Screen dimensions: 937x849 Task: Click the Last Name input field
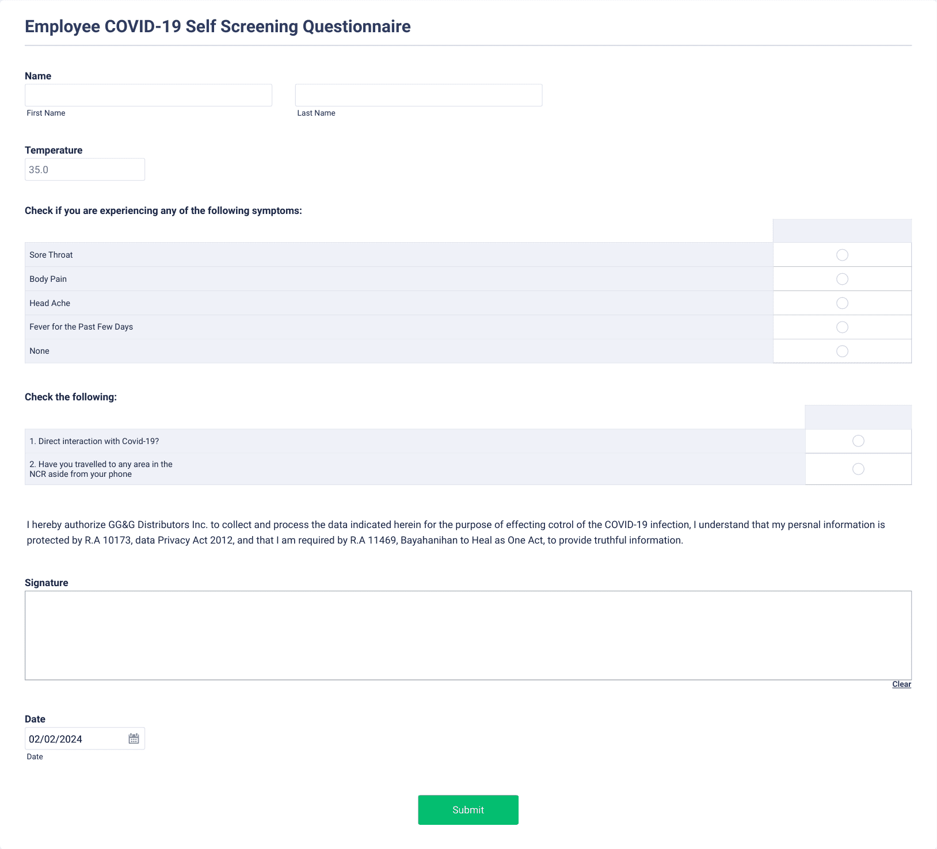point(418,95)
